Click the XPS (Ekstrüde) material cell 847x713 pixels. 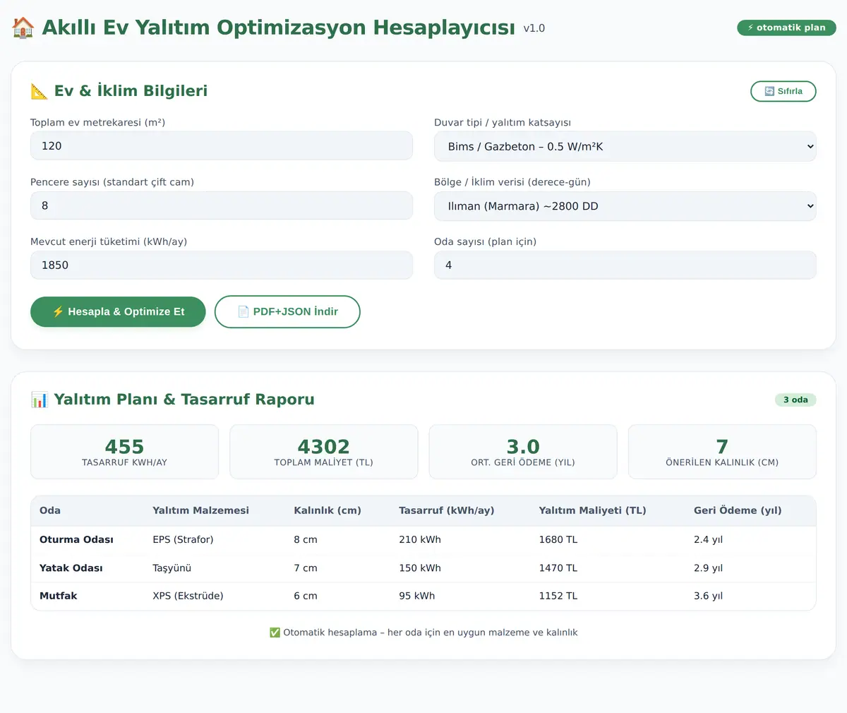click(188, 596)
